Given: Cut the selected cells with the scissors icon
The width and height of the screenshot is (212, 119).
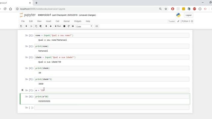Looking at the screenshot, I should (x=31, y=26).
